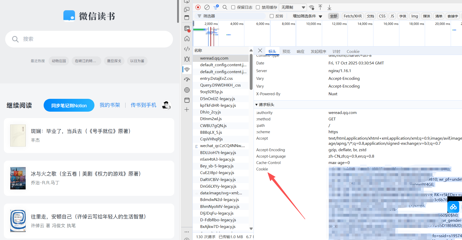Viewport: 462px width, 240px height.
Task: Click the 动物庄园 hot search tag
Action: point(59,61)
